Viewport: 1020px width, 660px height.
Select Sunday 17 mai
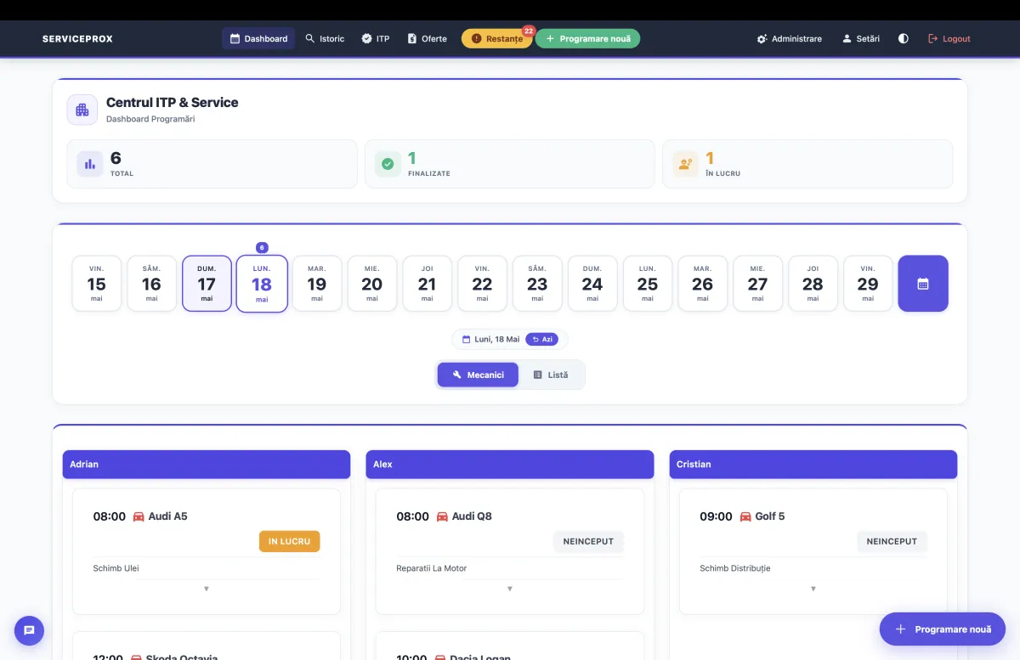pyautogui.click(x=207, y=284)
